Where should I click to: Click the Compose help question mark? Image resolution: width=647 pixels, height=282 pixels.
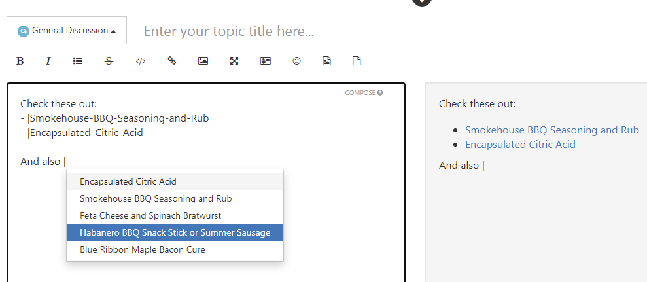click(x=379, y=92)
